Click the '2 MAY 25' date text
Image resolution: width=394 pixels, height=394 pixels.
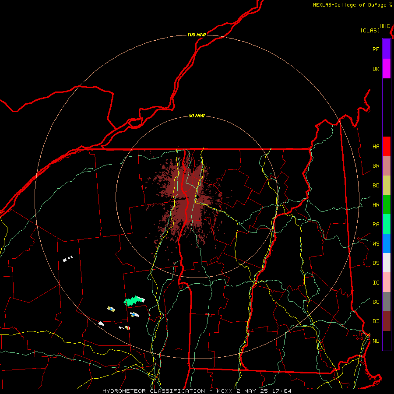coord(253,391)
